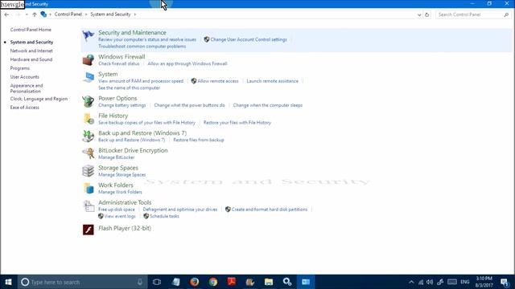Screen dimensions: 515x289
Task: Click View event logs link
Action: click(120, 216)
